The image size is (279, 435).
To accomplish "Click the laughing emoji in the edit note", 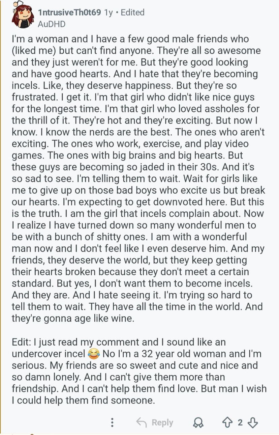I will coord(94,354).
